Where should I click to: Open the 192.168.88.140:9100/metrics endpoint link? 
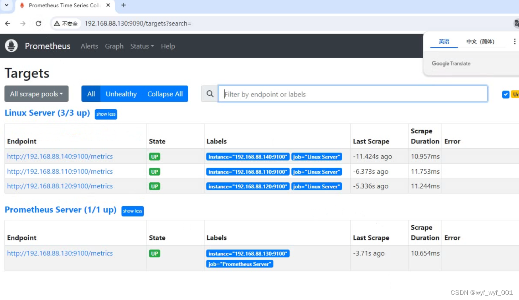(60, 156)
